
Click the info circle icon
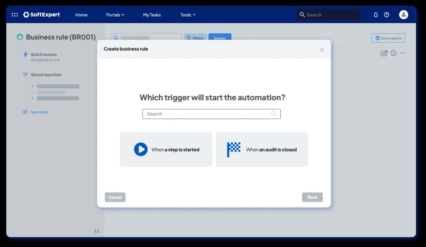click(x=393, y=53)
